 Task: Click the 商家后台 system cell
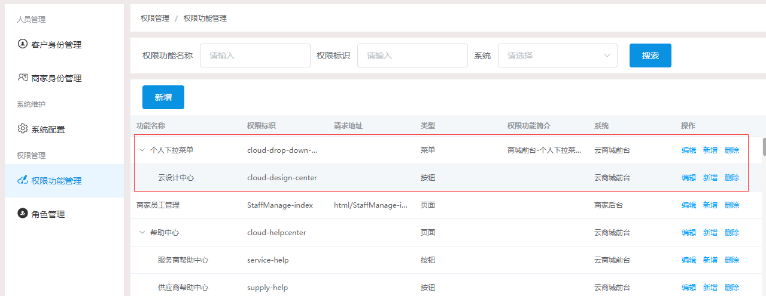(x=609, y=205)
